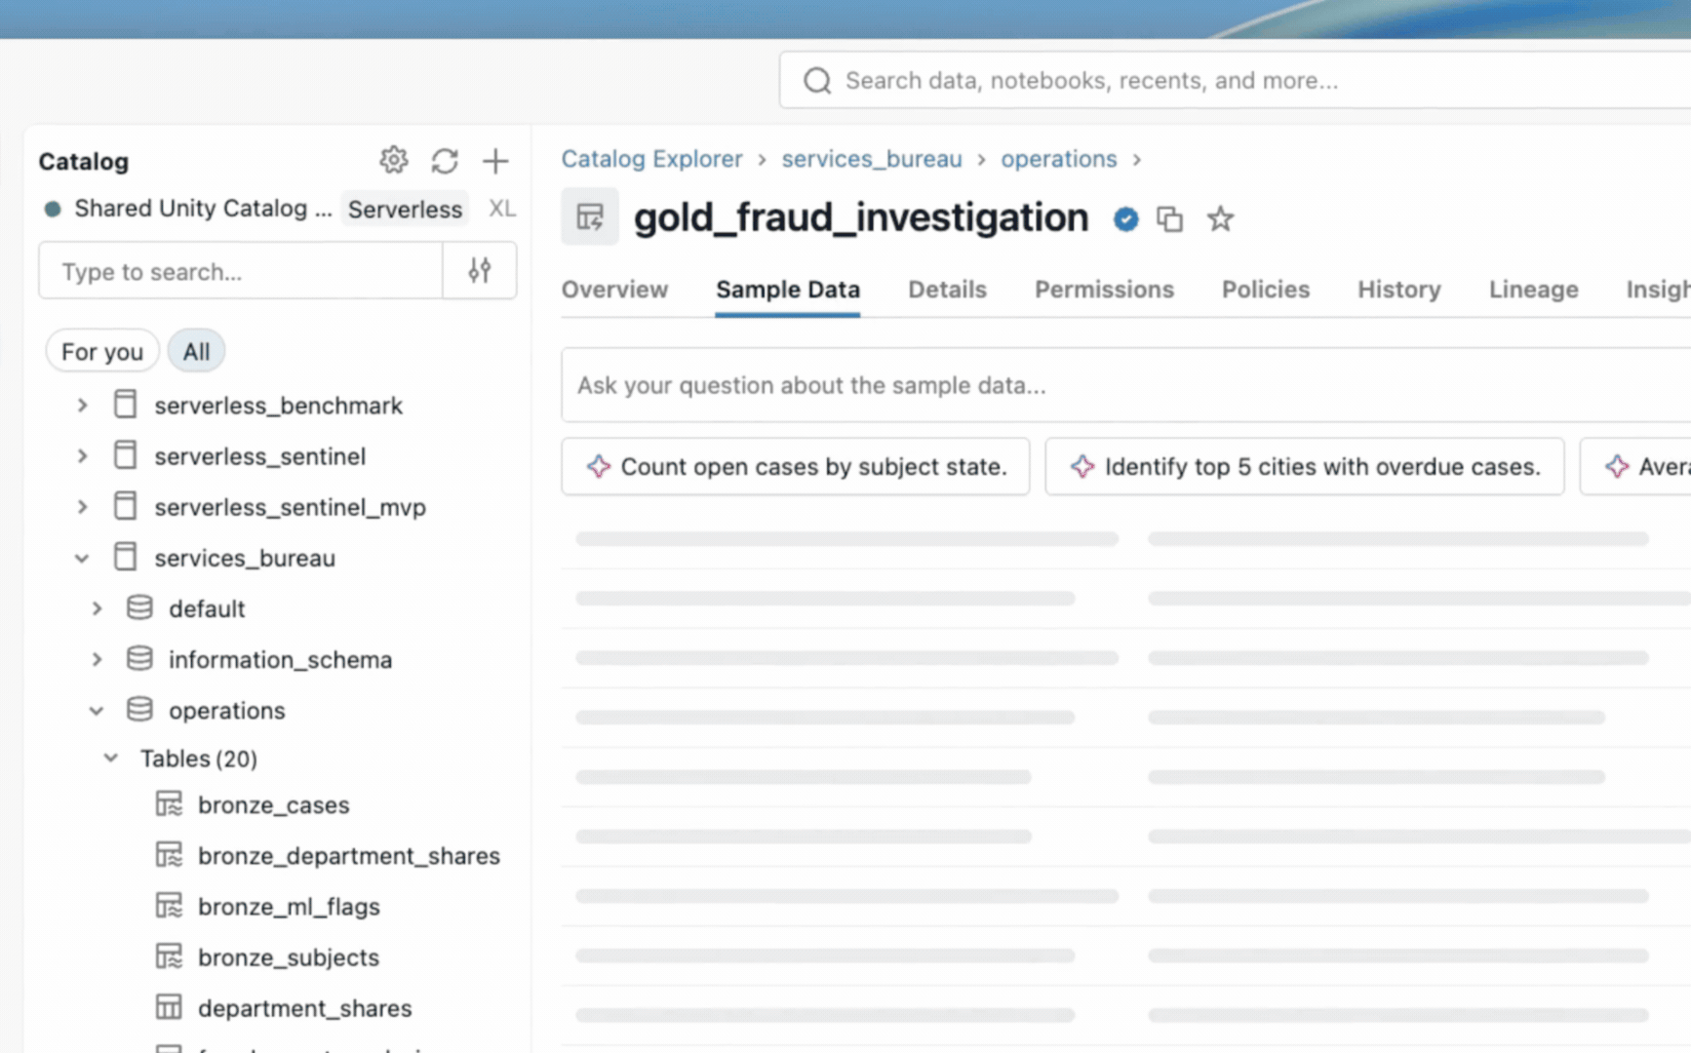Viewport: 1691px width, 1053px height.
Task: Open the operations breadcrumb link
Action: click(x=1058, y=159)
